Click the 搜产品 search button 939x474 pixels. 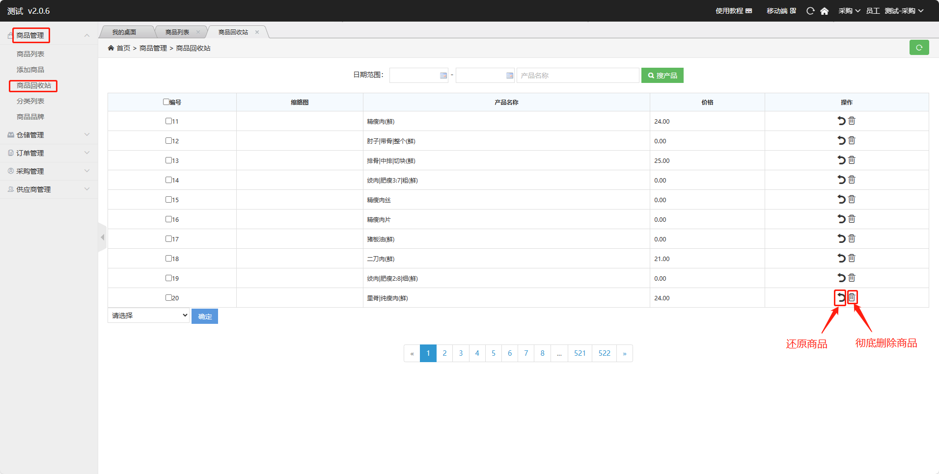pyautogui.click(x=662, y=76)
